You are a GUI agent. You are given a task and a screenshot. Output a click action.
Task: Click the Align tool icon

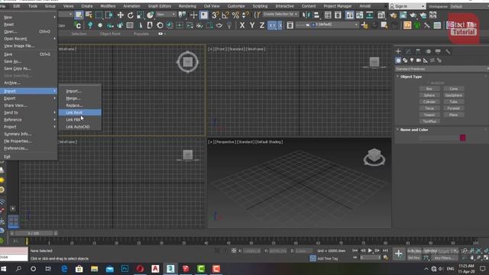[316, 15]
